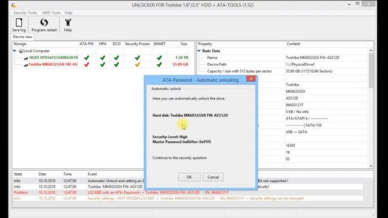Open the Help menu in menu bar
The height and width of the screenshot is (218, 388).
(69, 13)
